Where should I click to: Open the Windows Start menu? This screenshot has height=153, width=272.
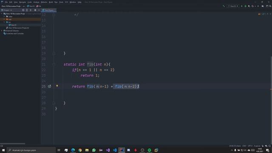[3, 150]
